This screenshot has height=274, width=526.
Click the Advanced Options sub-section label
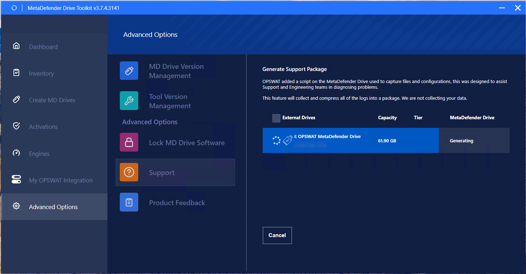tap(150, 122)
